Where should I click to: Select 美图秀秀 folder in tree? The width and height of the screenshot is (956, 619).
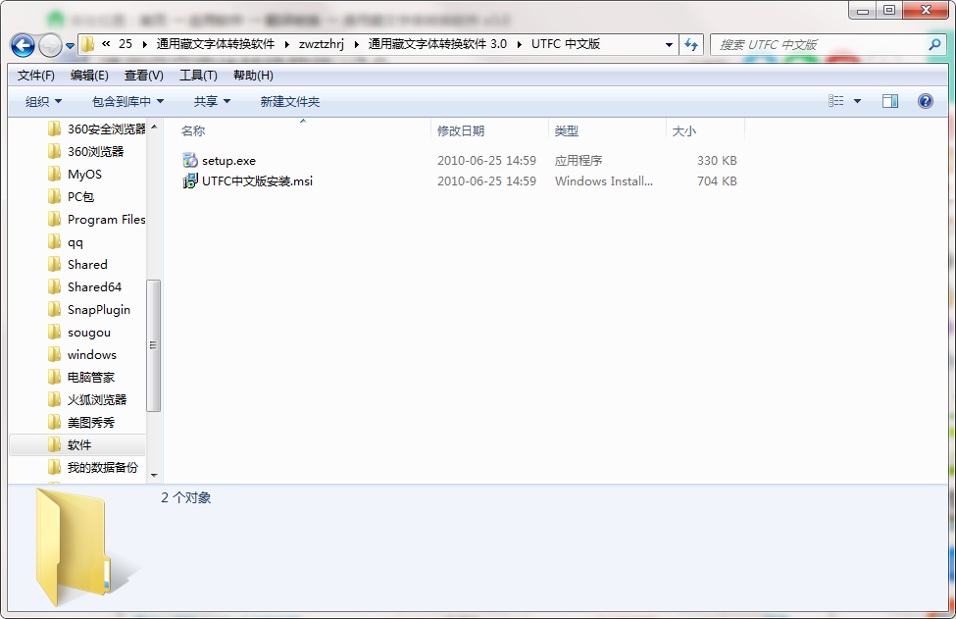[x=91, y=422]
